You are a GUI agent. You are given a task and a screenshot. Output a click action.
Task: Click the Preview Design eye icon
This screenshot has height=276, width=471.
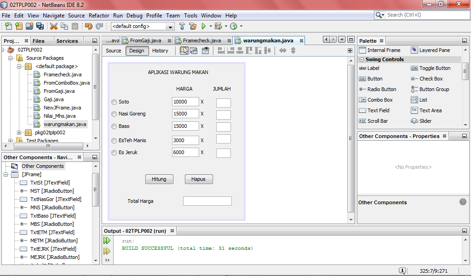pyautogui.click(x=206, y=51)
